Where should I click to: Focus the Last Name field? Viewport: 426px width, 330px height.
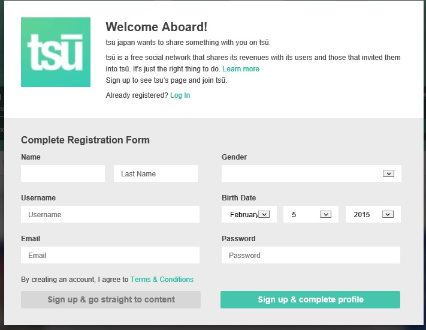(156, 173)
